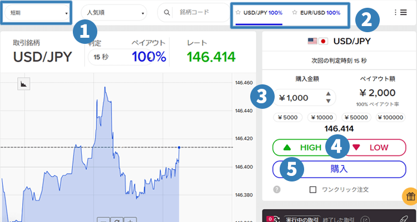Select the USD/JPY 100% tab
Image resolution: width=417 pixels, height=222 pixels.
tap(259, 12)
